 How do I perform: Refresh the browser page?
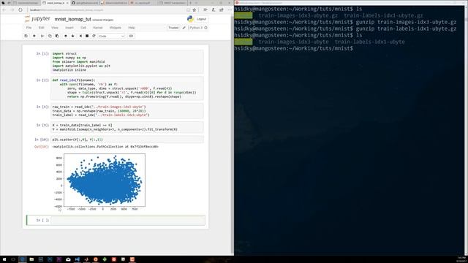[20, 9]
